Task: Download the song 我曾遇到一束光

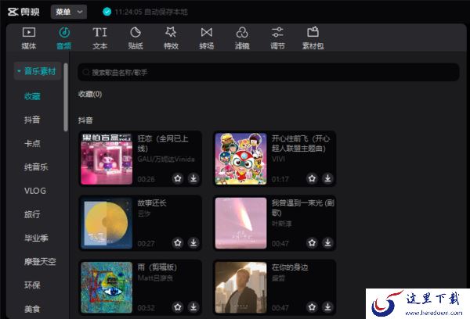Action: 328,242
